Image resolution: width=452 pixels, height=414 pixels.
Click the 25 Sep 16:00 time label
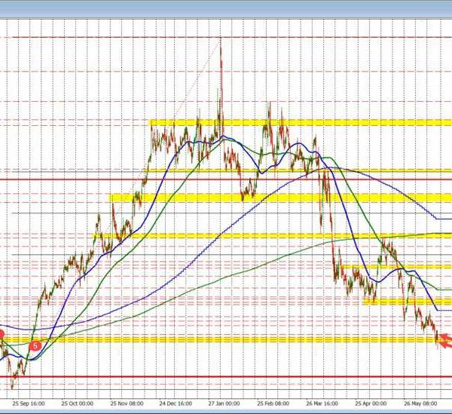tap(30, 403)
